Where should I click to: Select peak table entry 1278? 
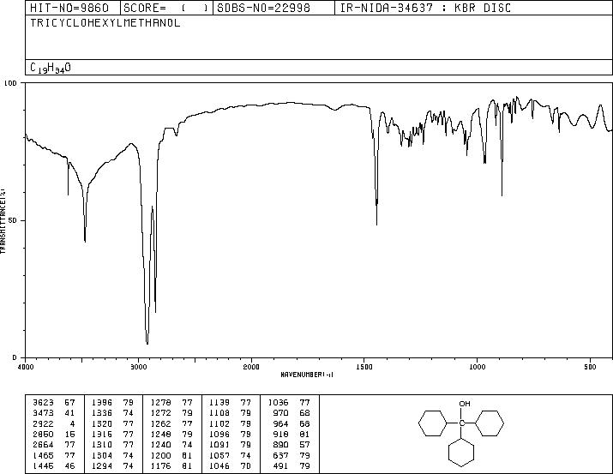tap(171, 403)
